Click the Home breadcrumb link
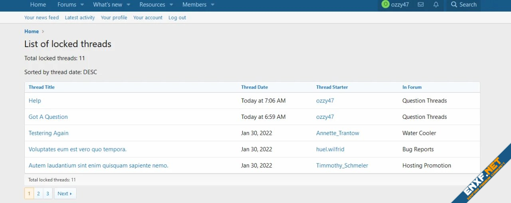 [x=32, y=32]
